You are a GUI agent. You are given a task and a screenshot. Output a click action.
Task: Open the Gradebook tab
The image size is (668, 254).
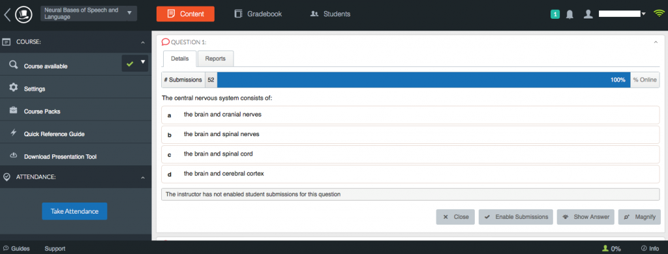coord(258,14)
